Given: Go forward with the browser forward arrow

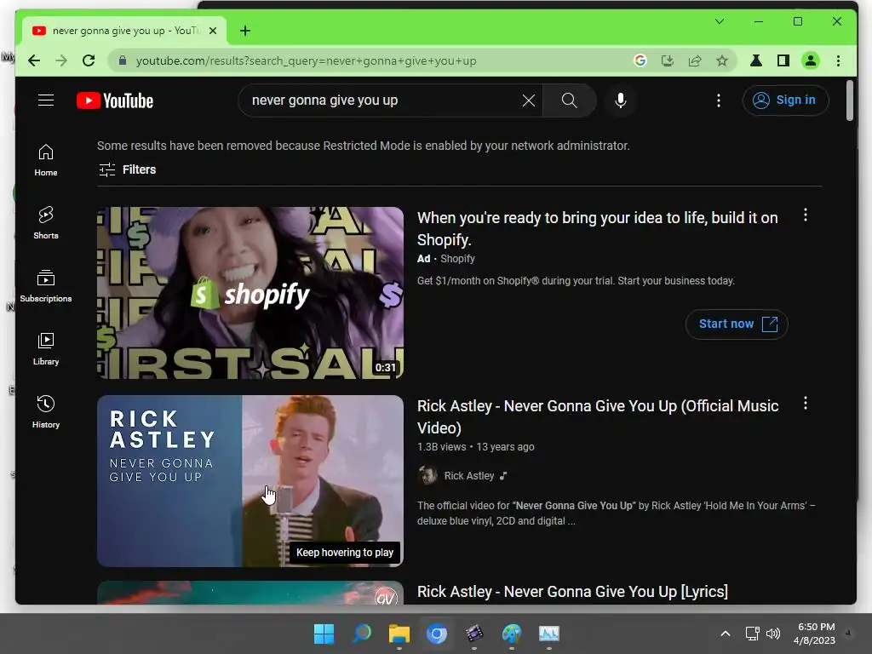Looking at the screenshot, I should pyautogui.click(x=61, y=60).
